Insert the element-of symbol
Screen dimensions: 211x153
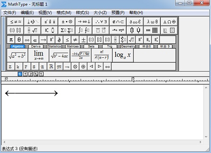pyautogui.click(x=35, y=40)
